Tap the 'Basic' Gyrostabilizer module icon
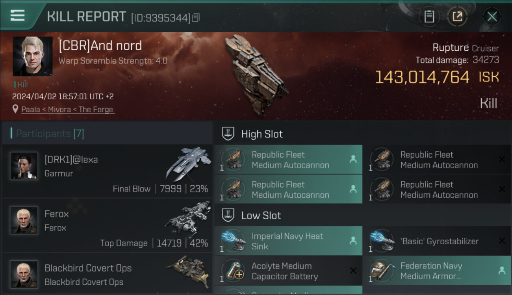 382,241
